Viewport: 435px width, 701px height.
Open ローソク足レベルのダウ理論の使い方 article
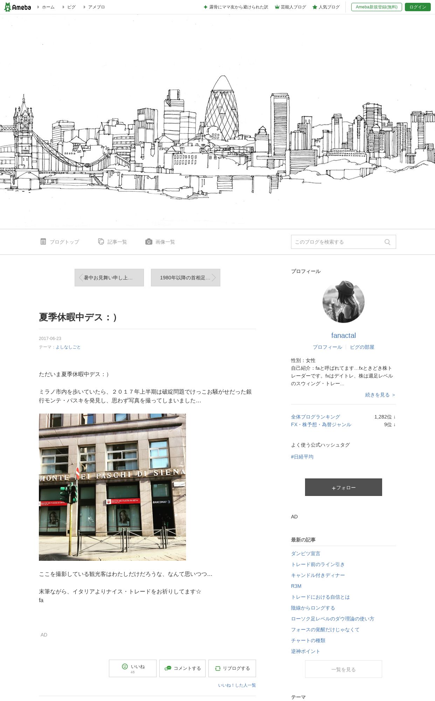pyautogui.click(x=333, y=619)
